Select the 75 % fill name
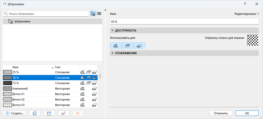The image size is (263, 119). (x=16, y=83)
